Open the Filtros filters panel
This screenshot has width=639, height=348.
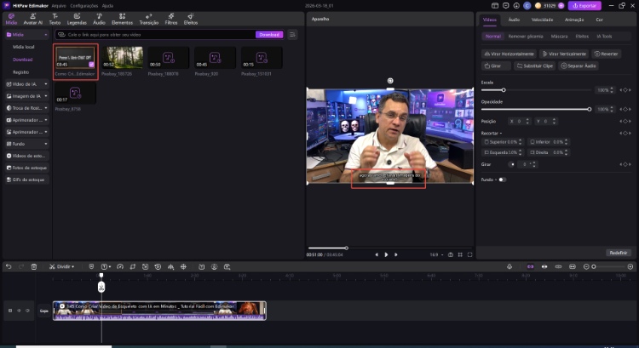(x=171, y=19)
